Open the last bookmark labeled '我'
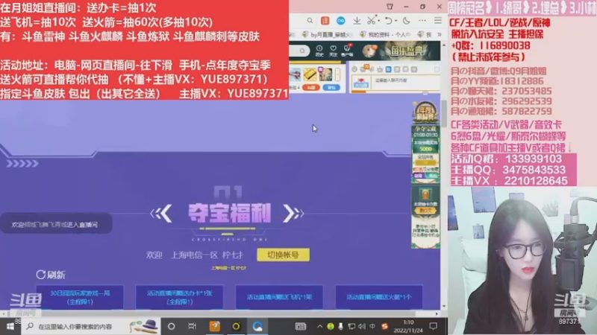The width and height of the screenshot is (597, 335). point(425,34)
